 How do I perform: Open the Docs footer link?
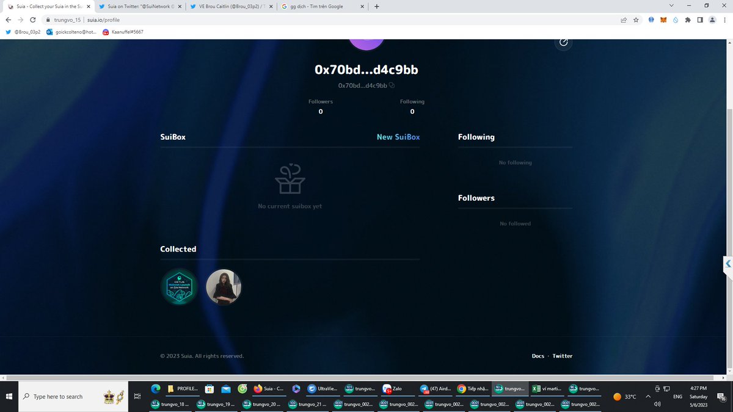coord(538,356)
